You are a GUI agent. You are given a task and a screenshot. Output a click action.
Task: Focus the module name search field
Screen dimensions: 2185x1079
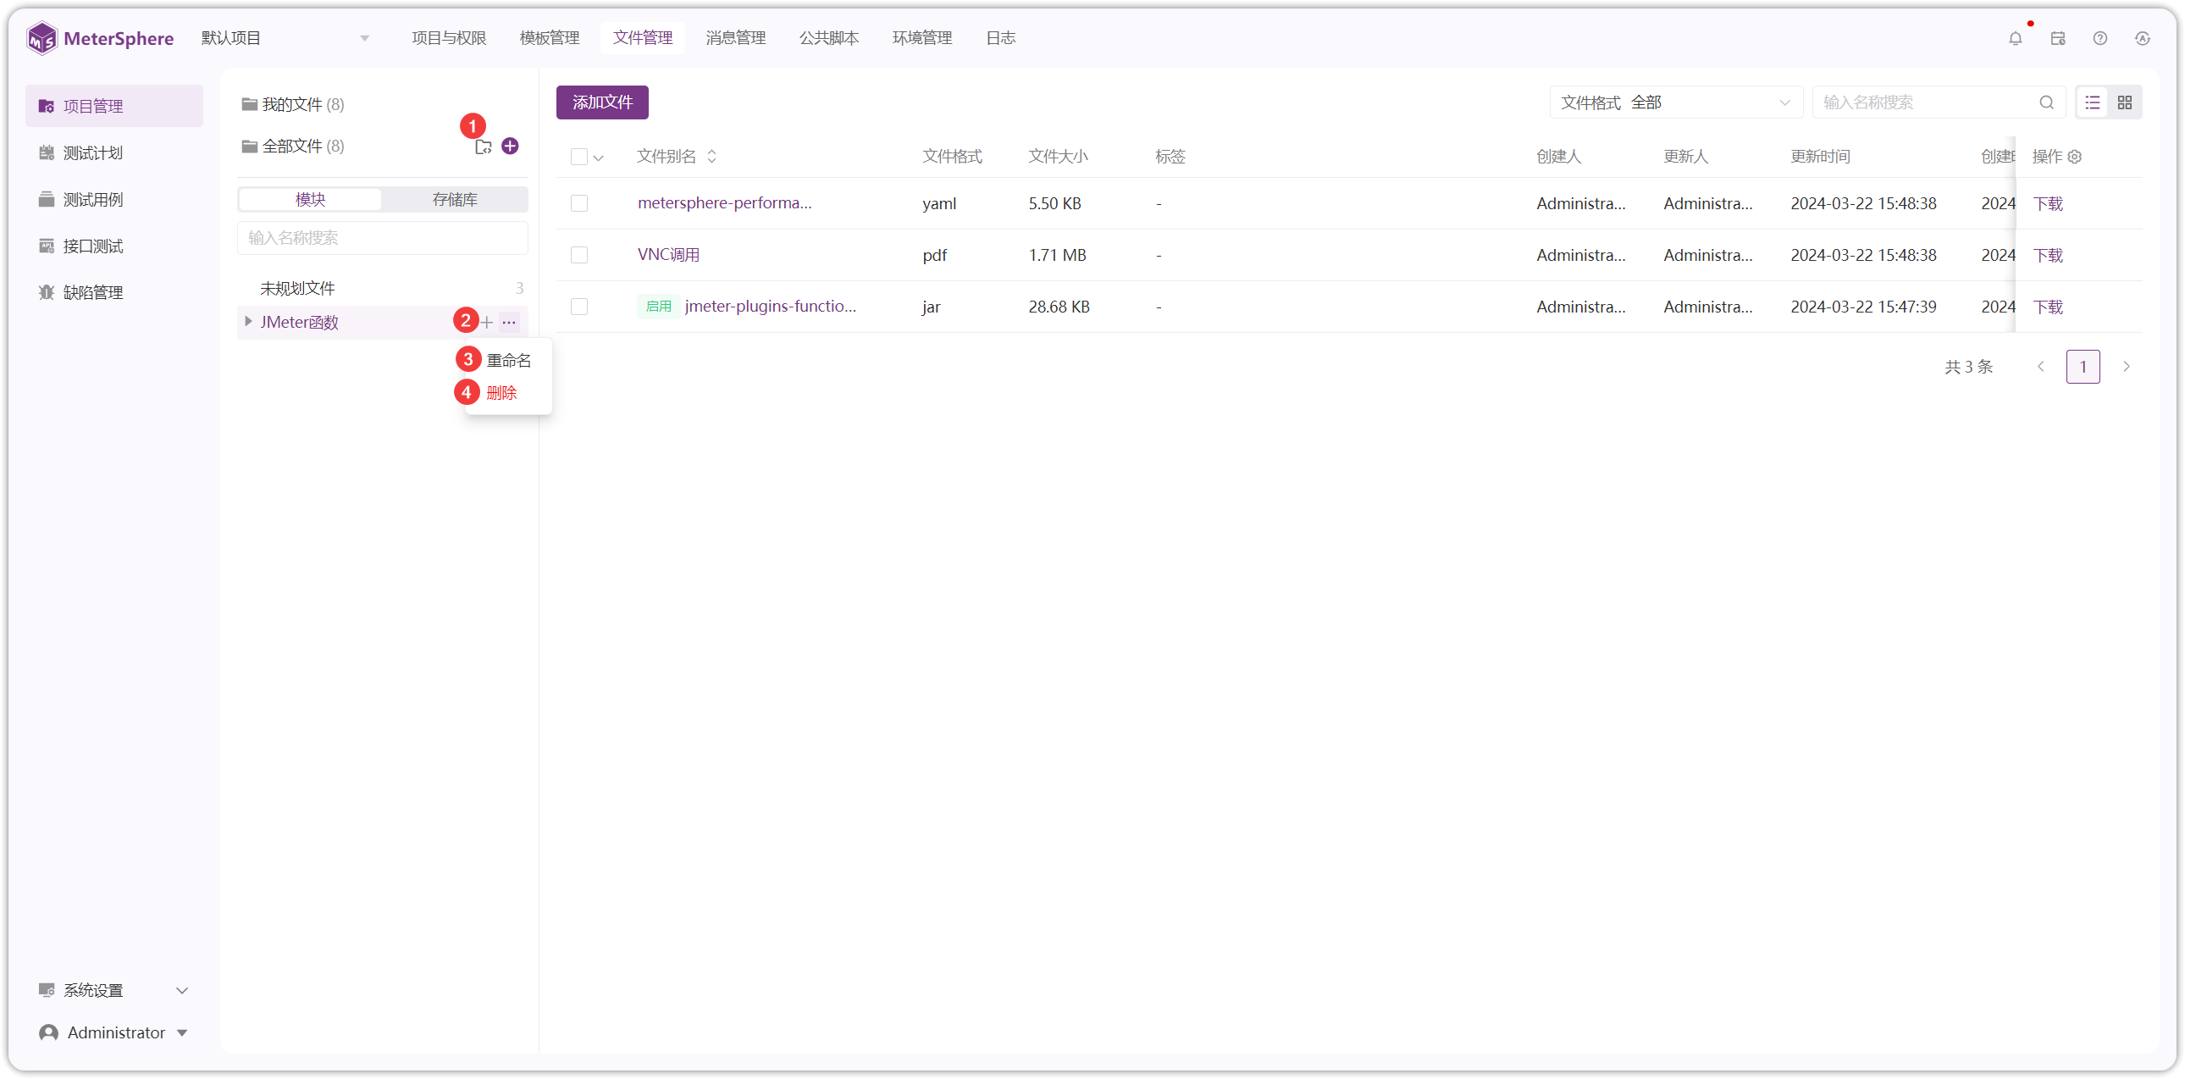click(x=383, y=237)
